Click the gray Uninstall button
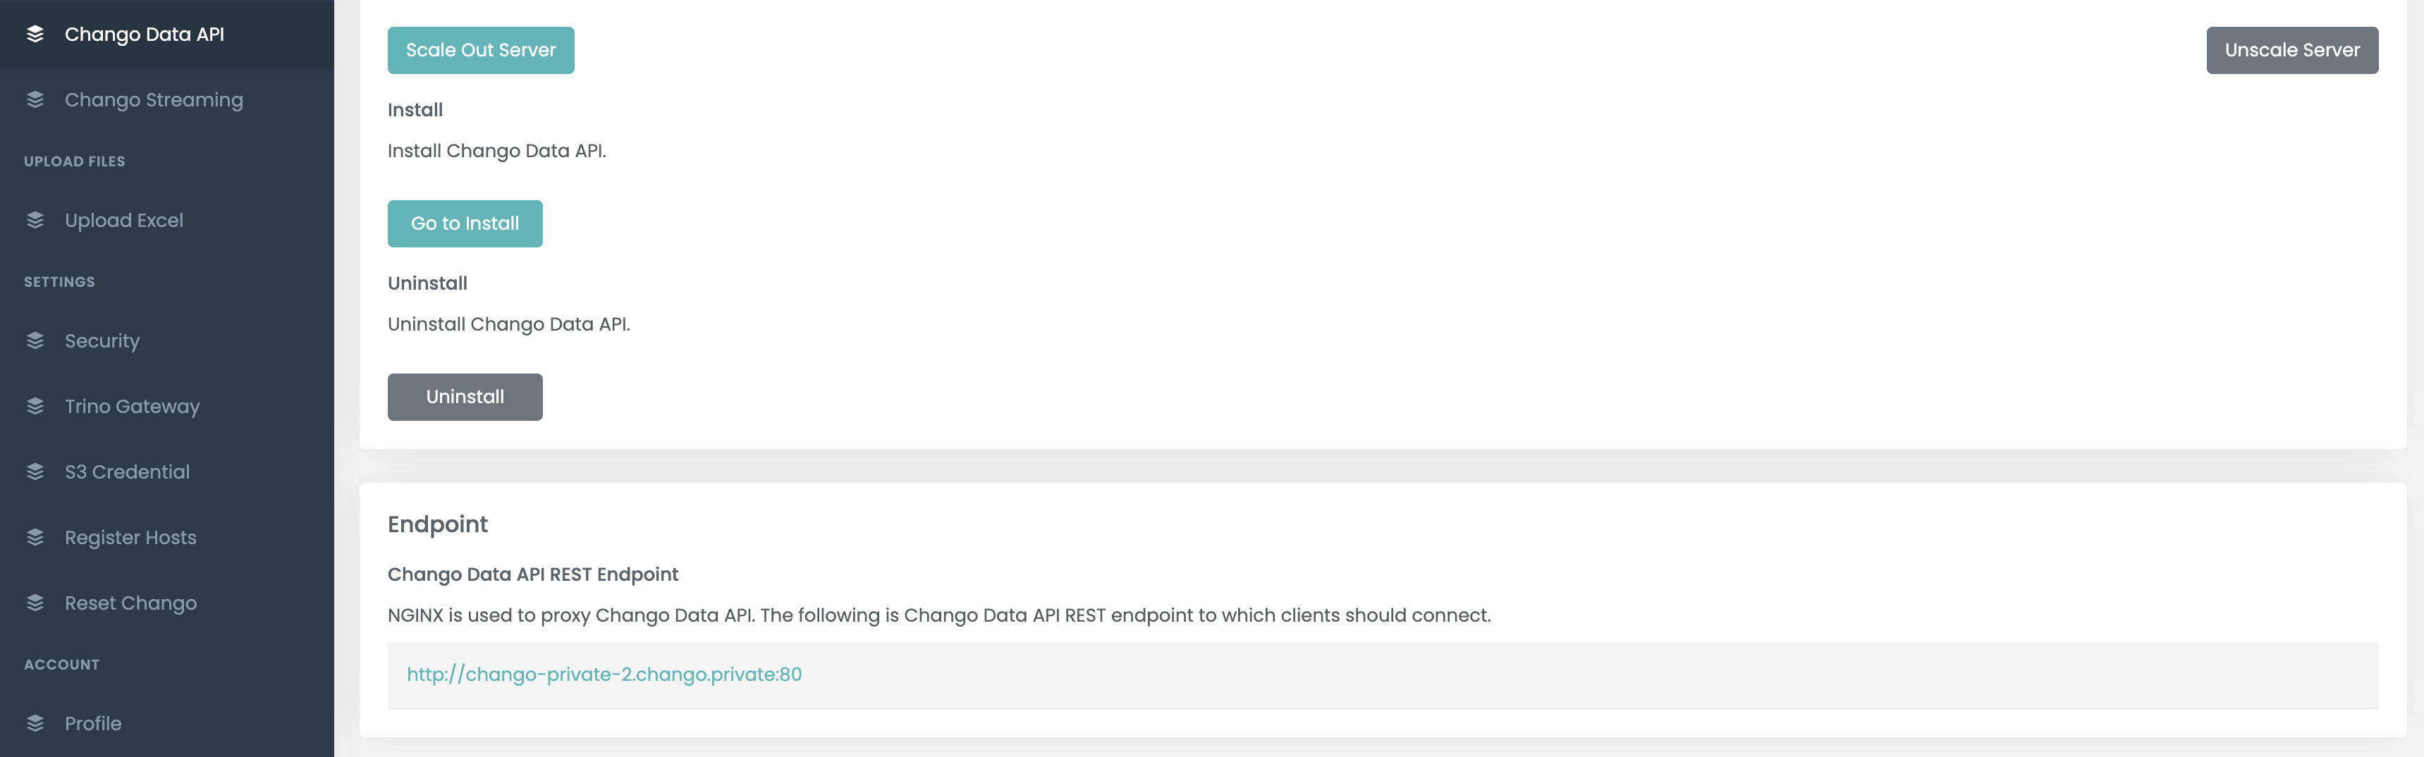 tap(465, 397)
